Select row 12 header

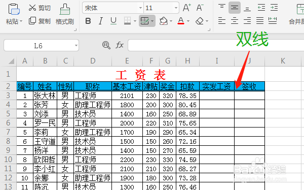click(x=8, y=178)
